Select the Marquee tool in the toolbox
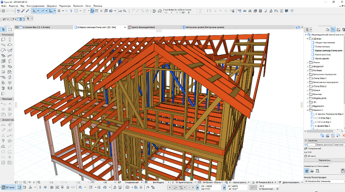The height and width of the screenshot is (192, 345). pos(10,29)
